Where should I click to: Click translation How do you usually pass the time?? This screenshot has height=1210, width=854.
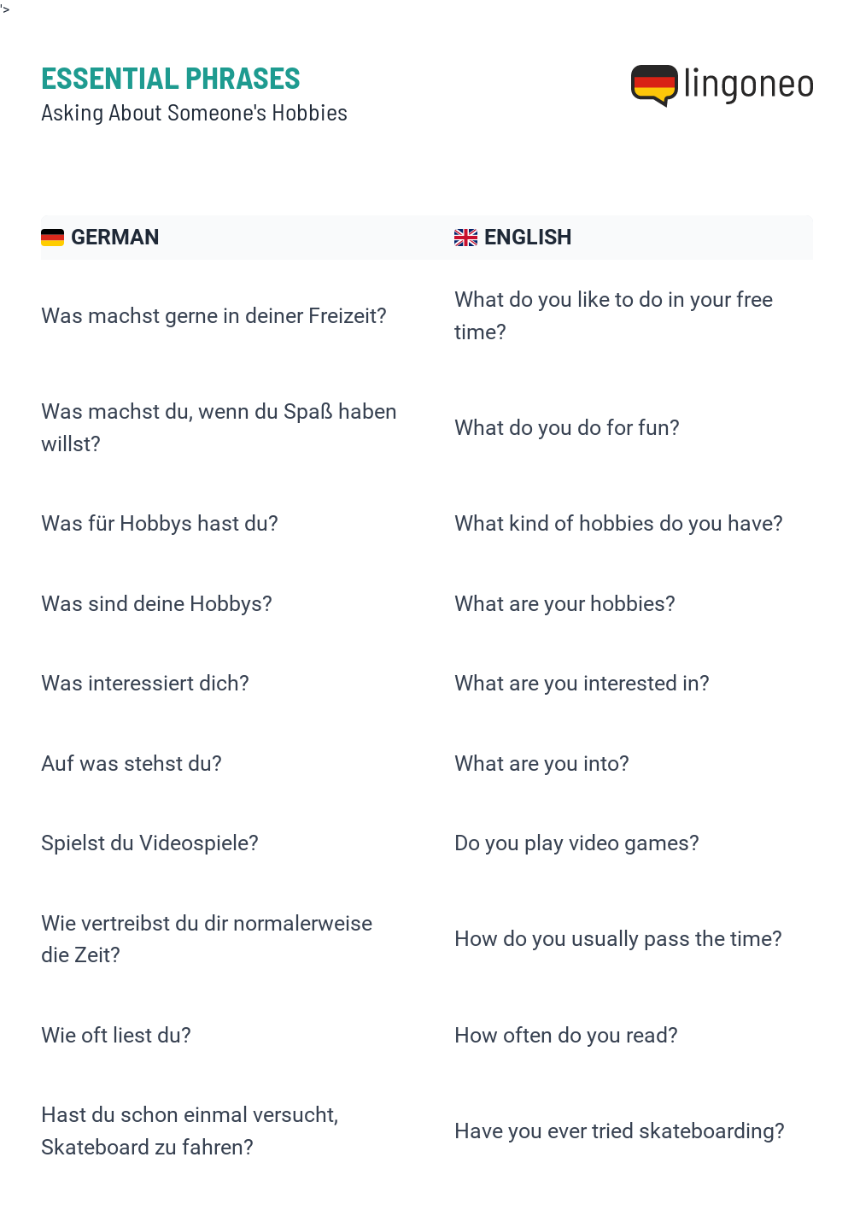[x=618, y=939]
